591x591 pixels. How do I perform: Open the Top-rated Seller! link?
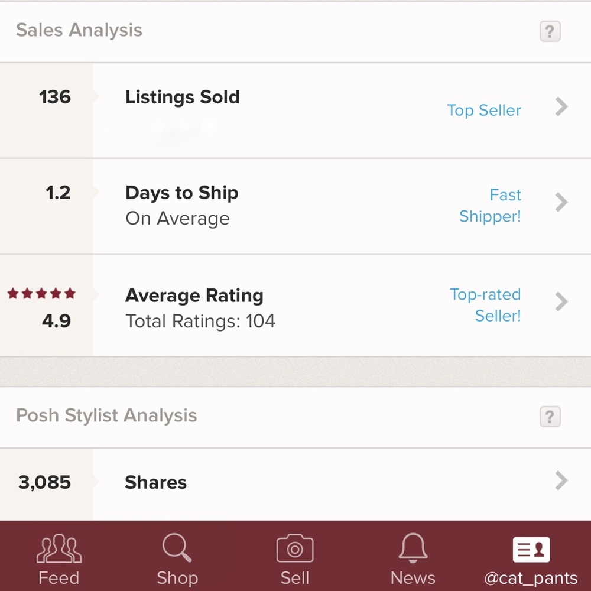click(x=485, y=305)
